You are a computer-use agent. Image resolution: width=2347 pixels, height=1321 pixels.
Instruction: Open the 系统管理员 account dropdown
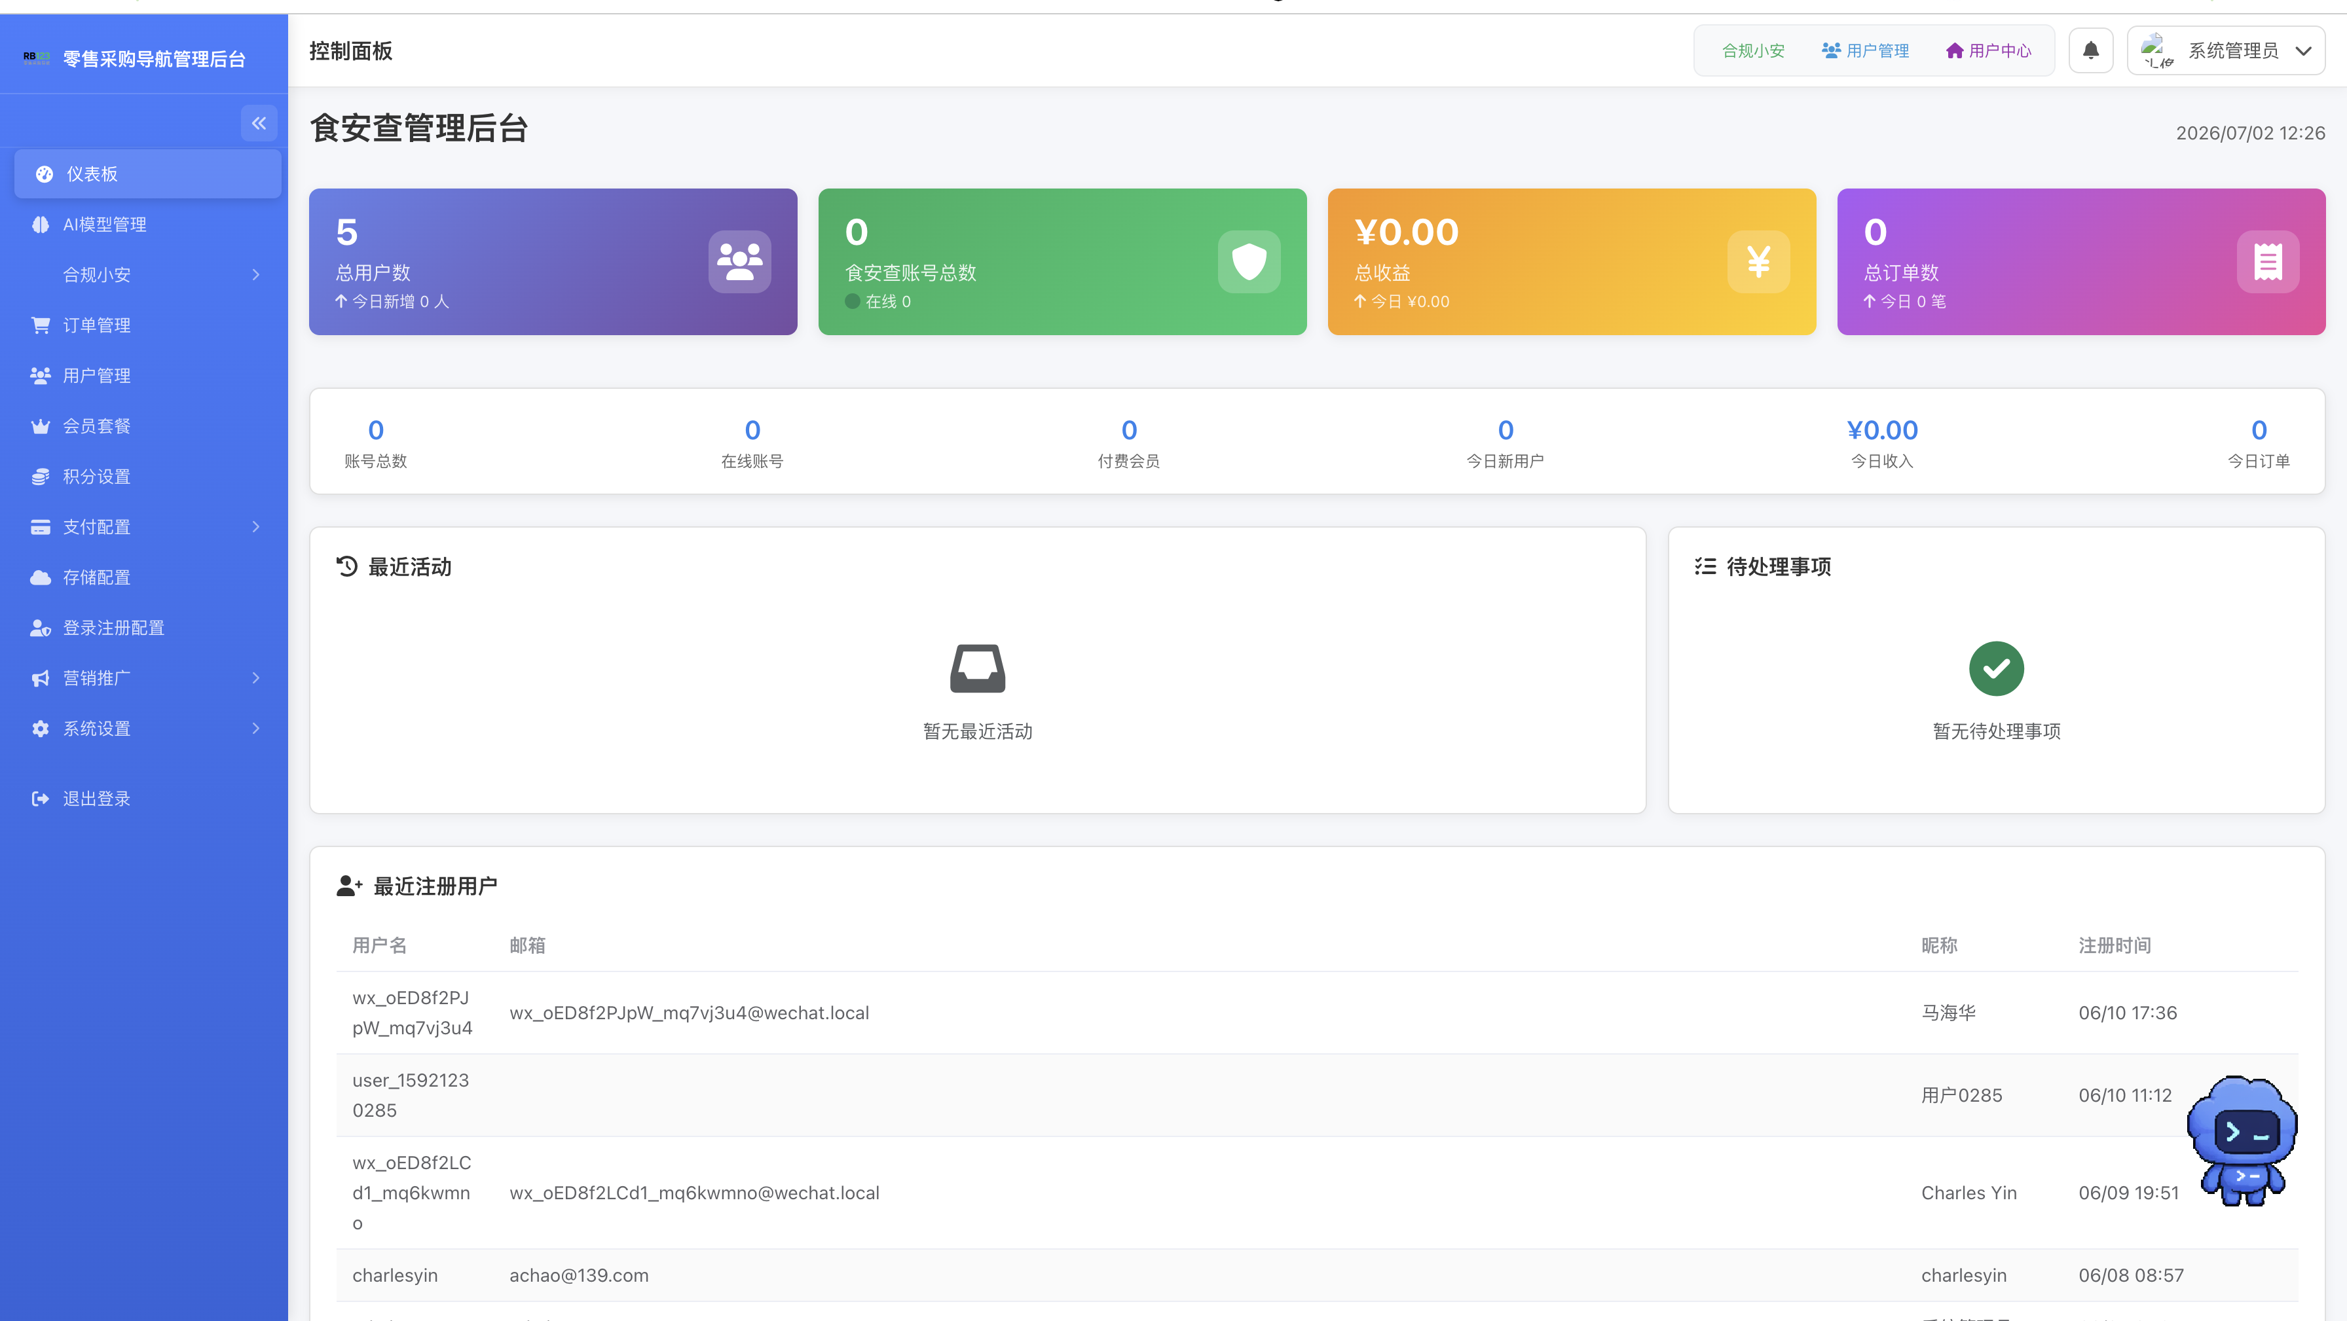[2225, 50]
